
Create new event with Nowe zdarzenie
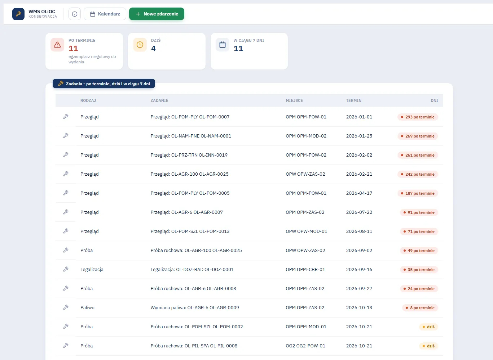(x=157, y=14)
